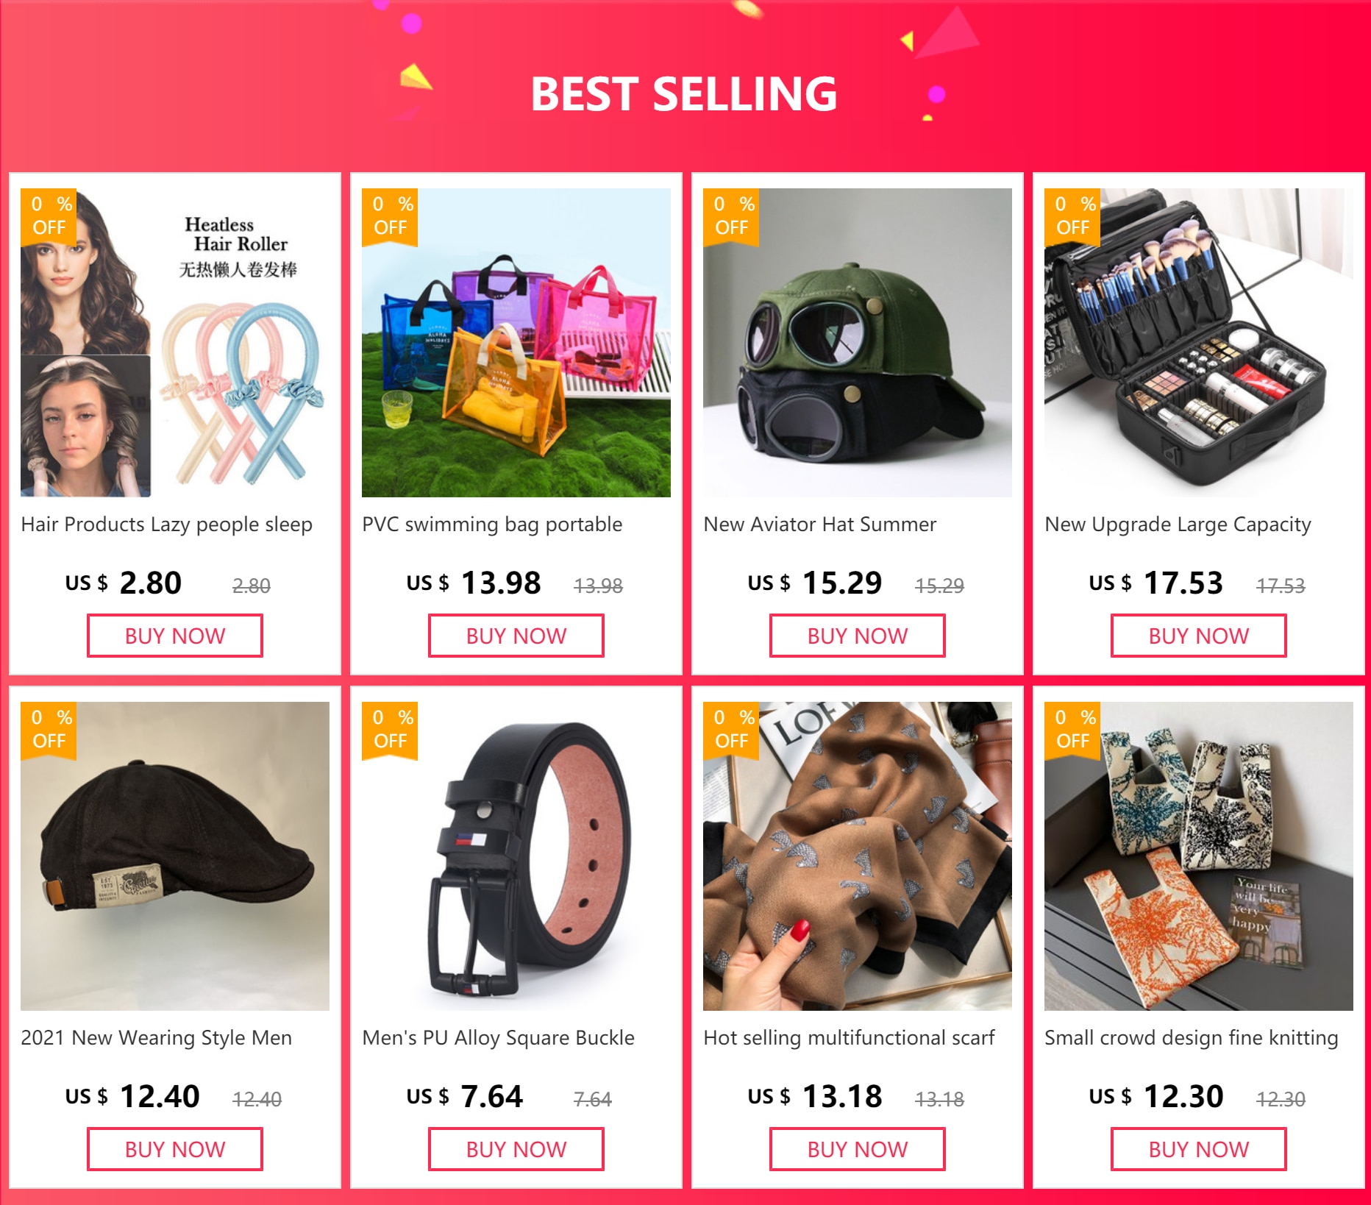
Task: Click the black belt product picture
Action: pyautogui.click(x=516, y=856)
